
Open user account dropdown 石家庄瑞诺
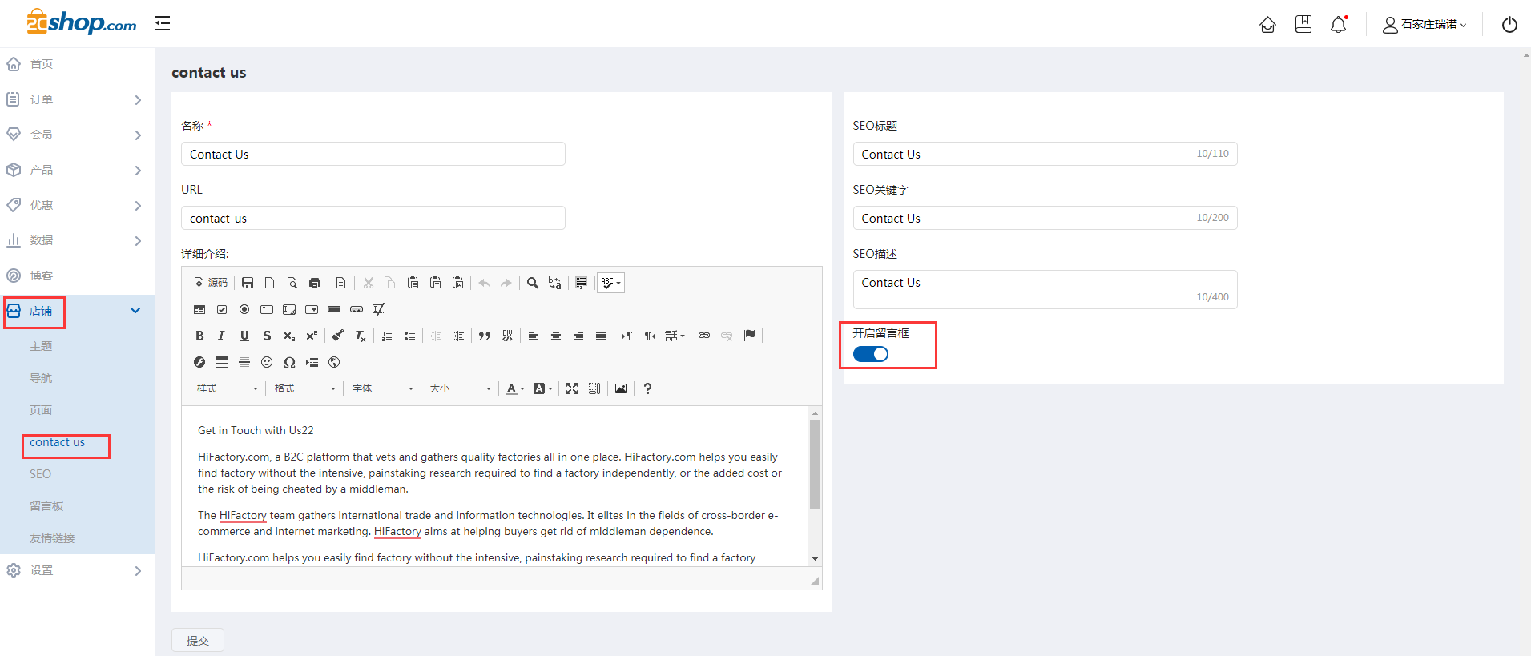tap(1424, 25)
